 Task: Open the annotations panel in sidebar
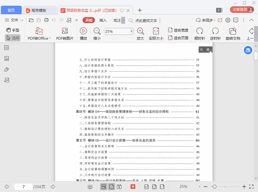(7, 69)
